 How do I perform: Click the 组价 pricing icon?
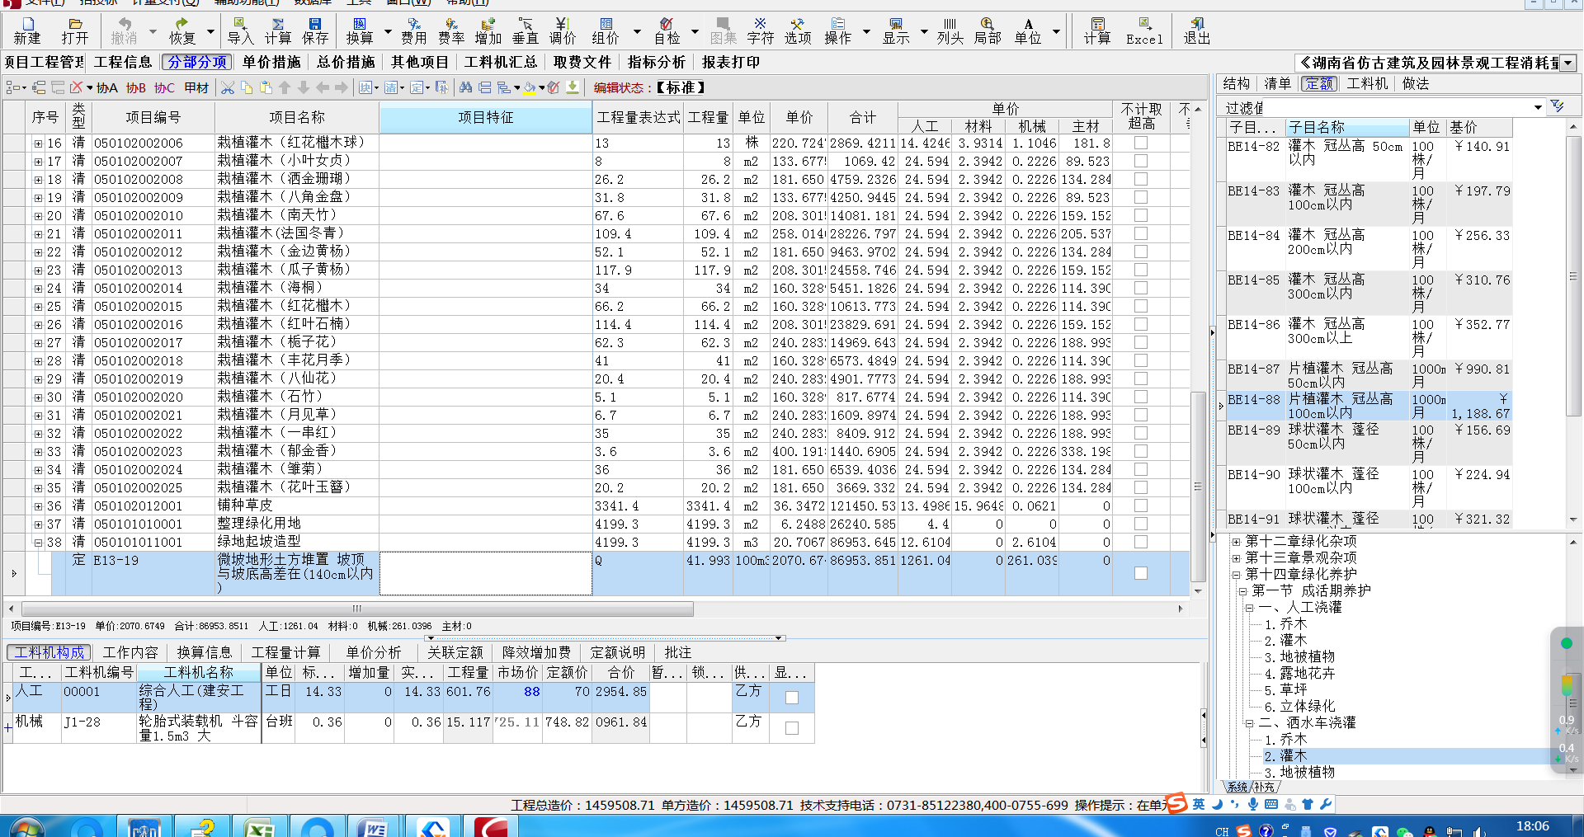point(606,31)
